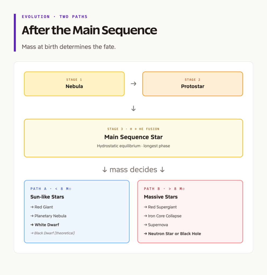Click the arrow icon before Iron Core Collapse
This screenshot has width=267, height=275.
click(145, 216)
